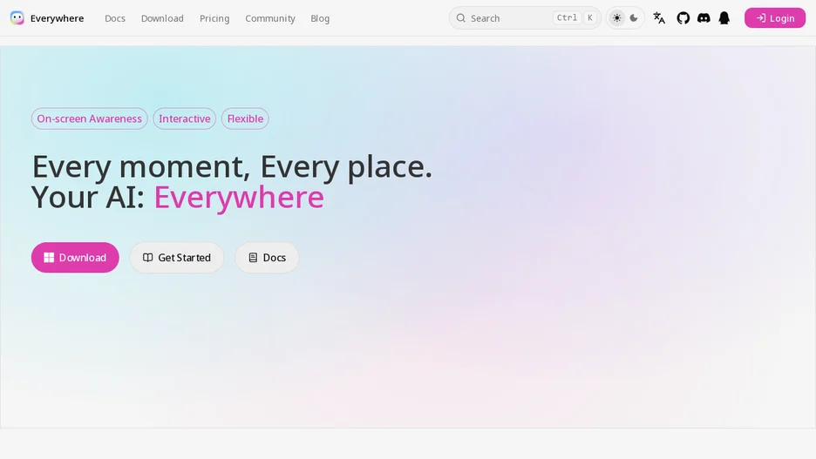
Task: Click the Get Started button
Action: point(176,257)
